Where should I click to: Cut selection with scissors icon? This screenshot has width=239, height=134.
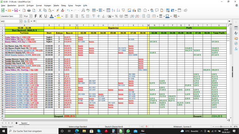pyautogui.click(x=40, y=10)
